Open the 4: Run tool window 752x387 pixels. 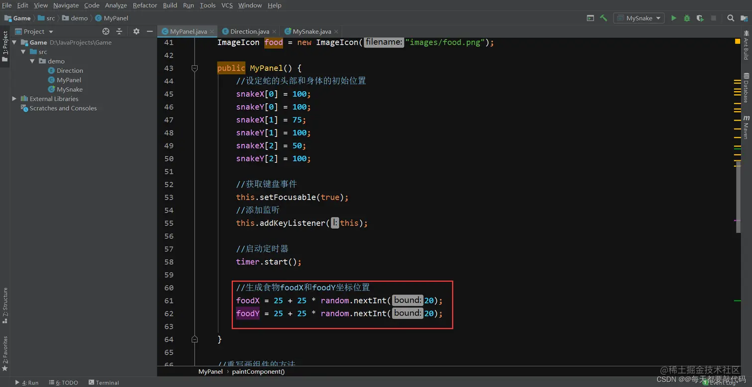click(x=27, y=383)
